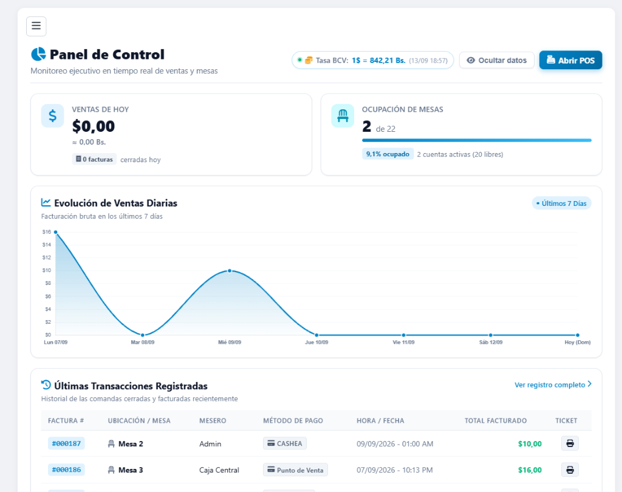Screen dimensions: 622x492
Task: Click the Panel de Control pie chart icon
Action: [x=38, y=54]
